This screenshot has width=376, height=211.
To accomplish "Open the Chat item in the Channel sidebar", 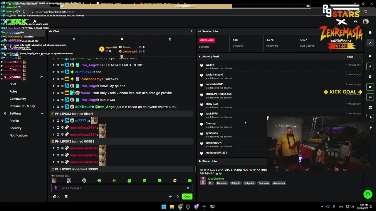I will click(13, 84).
